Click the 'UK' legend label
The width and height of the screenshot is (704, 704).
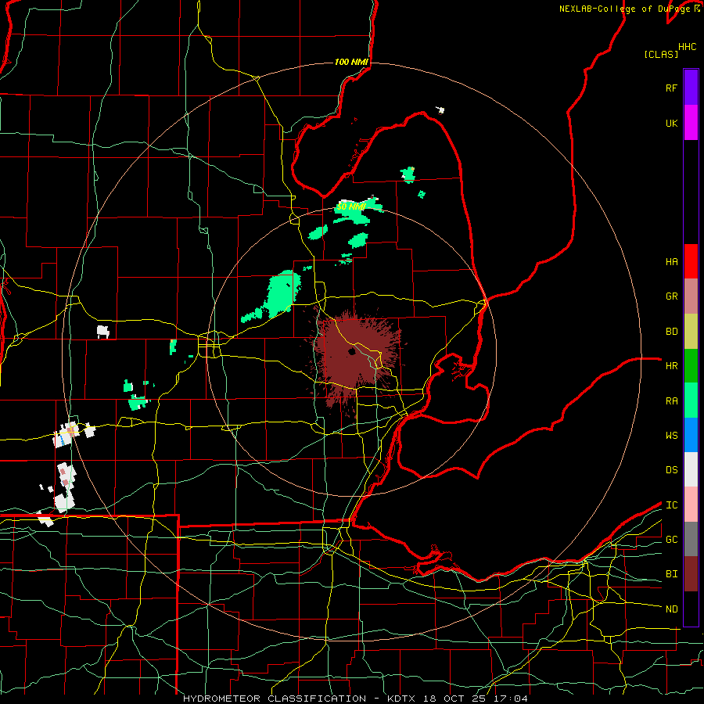pos(671,124)
